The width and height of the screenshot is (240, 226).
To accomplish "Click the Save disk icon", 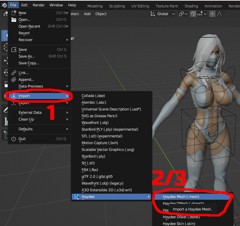I will [x=14, y=50].
